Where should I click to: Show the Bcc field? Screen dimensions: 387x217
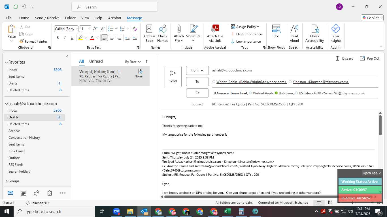tap(276, 31)
